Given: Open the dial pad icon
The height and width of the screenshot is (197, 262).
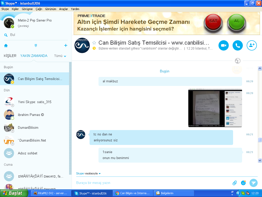Looking at the screenshot, I should [36, 45].
